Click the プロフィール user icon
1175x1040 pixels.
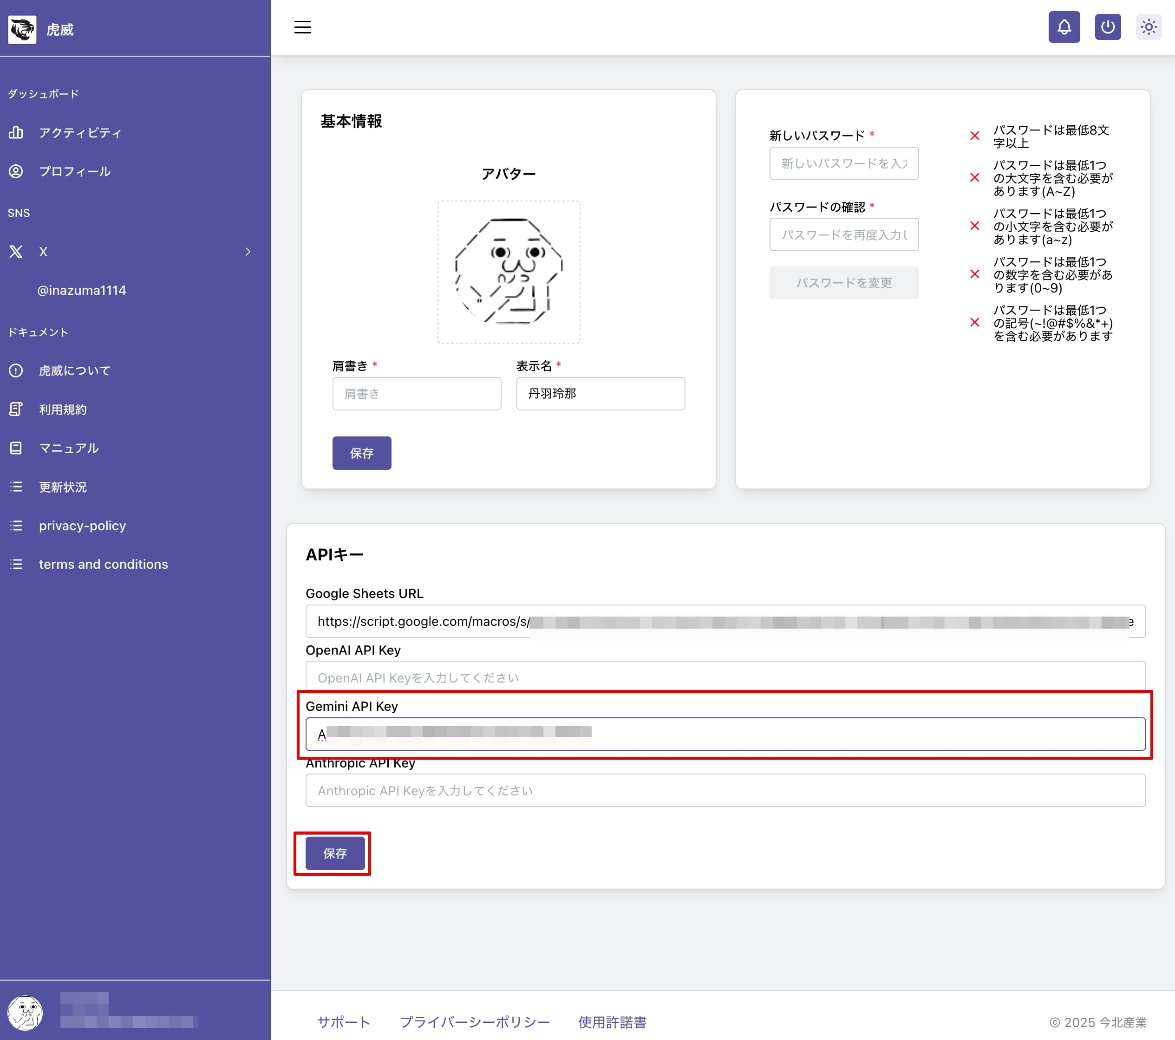click(x=16, y=171)
